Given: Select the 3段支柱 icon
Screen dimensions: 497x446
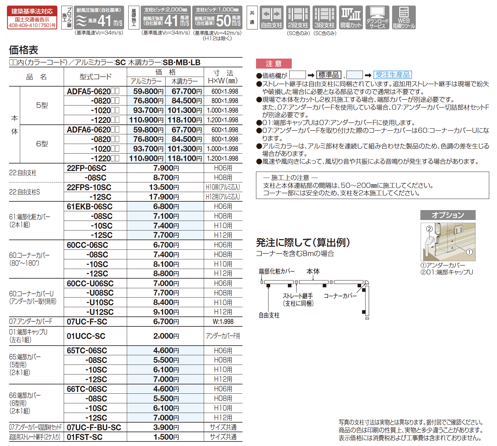Looking at the screenshot, I should point(324,17).
